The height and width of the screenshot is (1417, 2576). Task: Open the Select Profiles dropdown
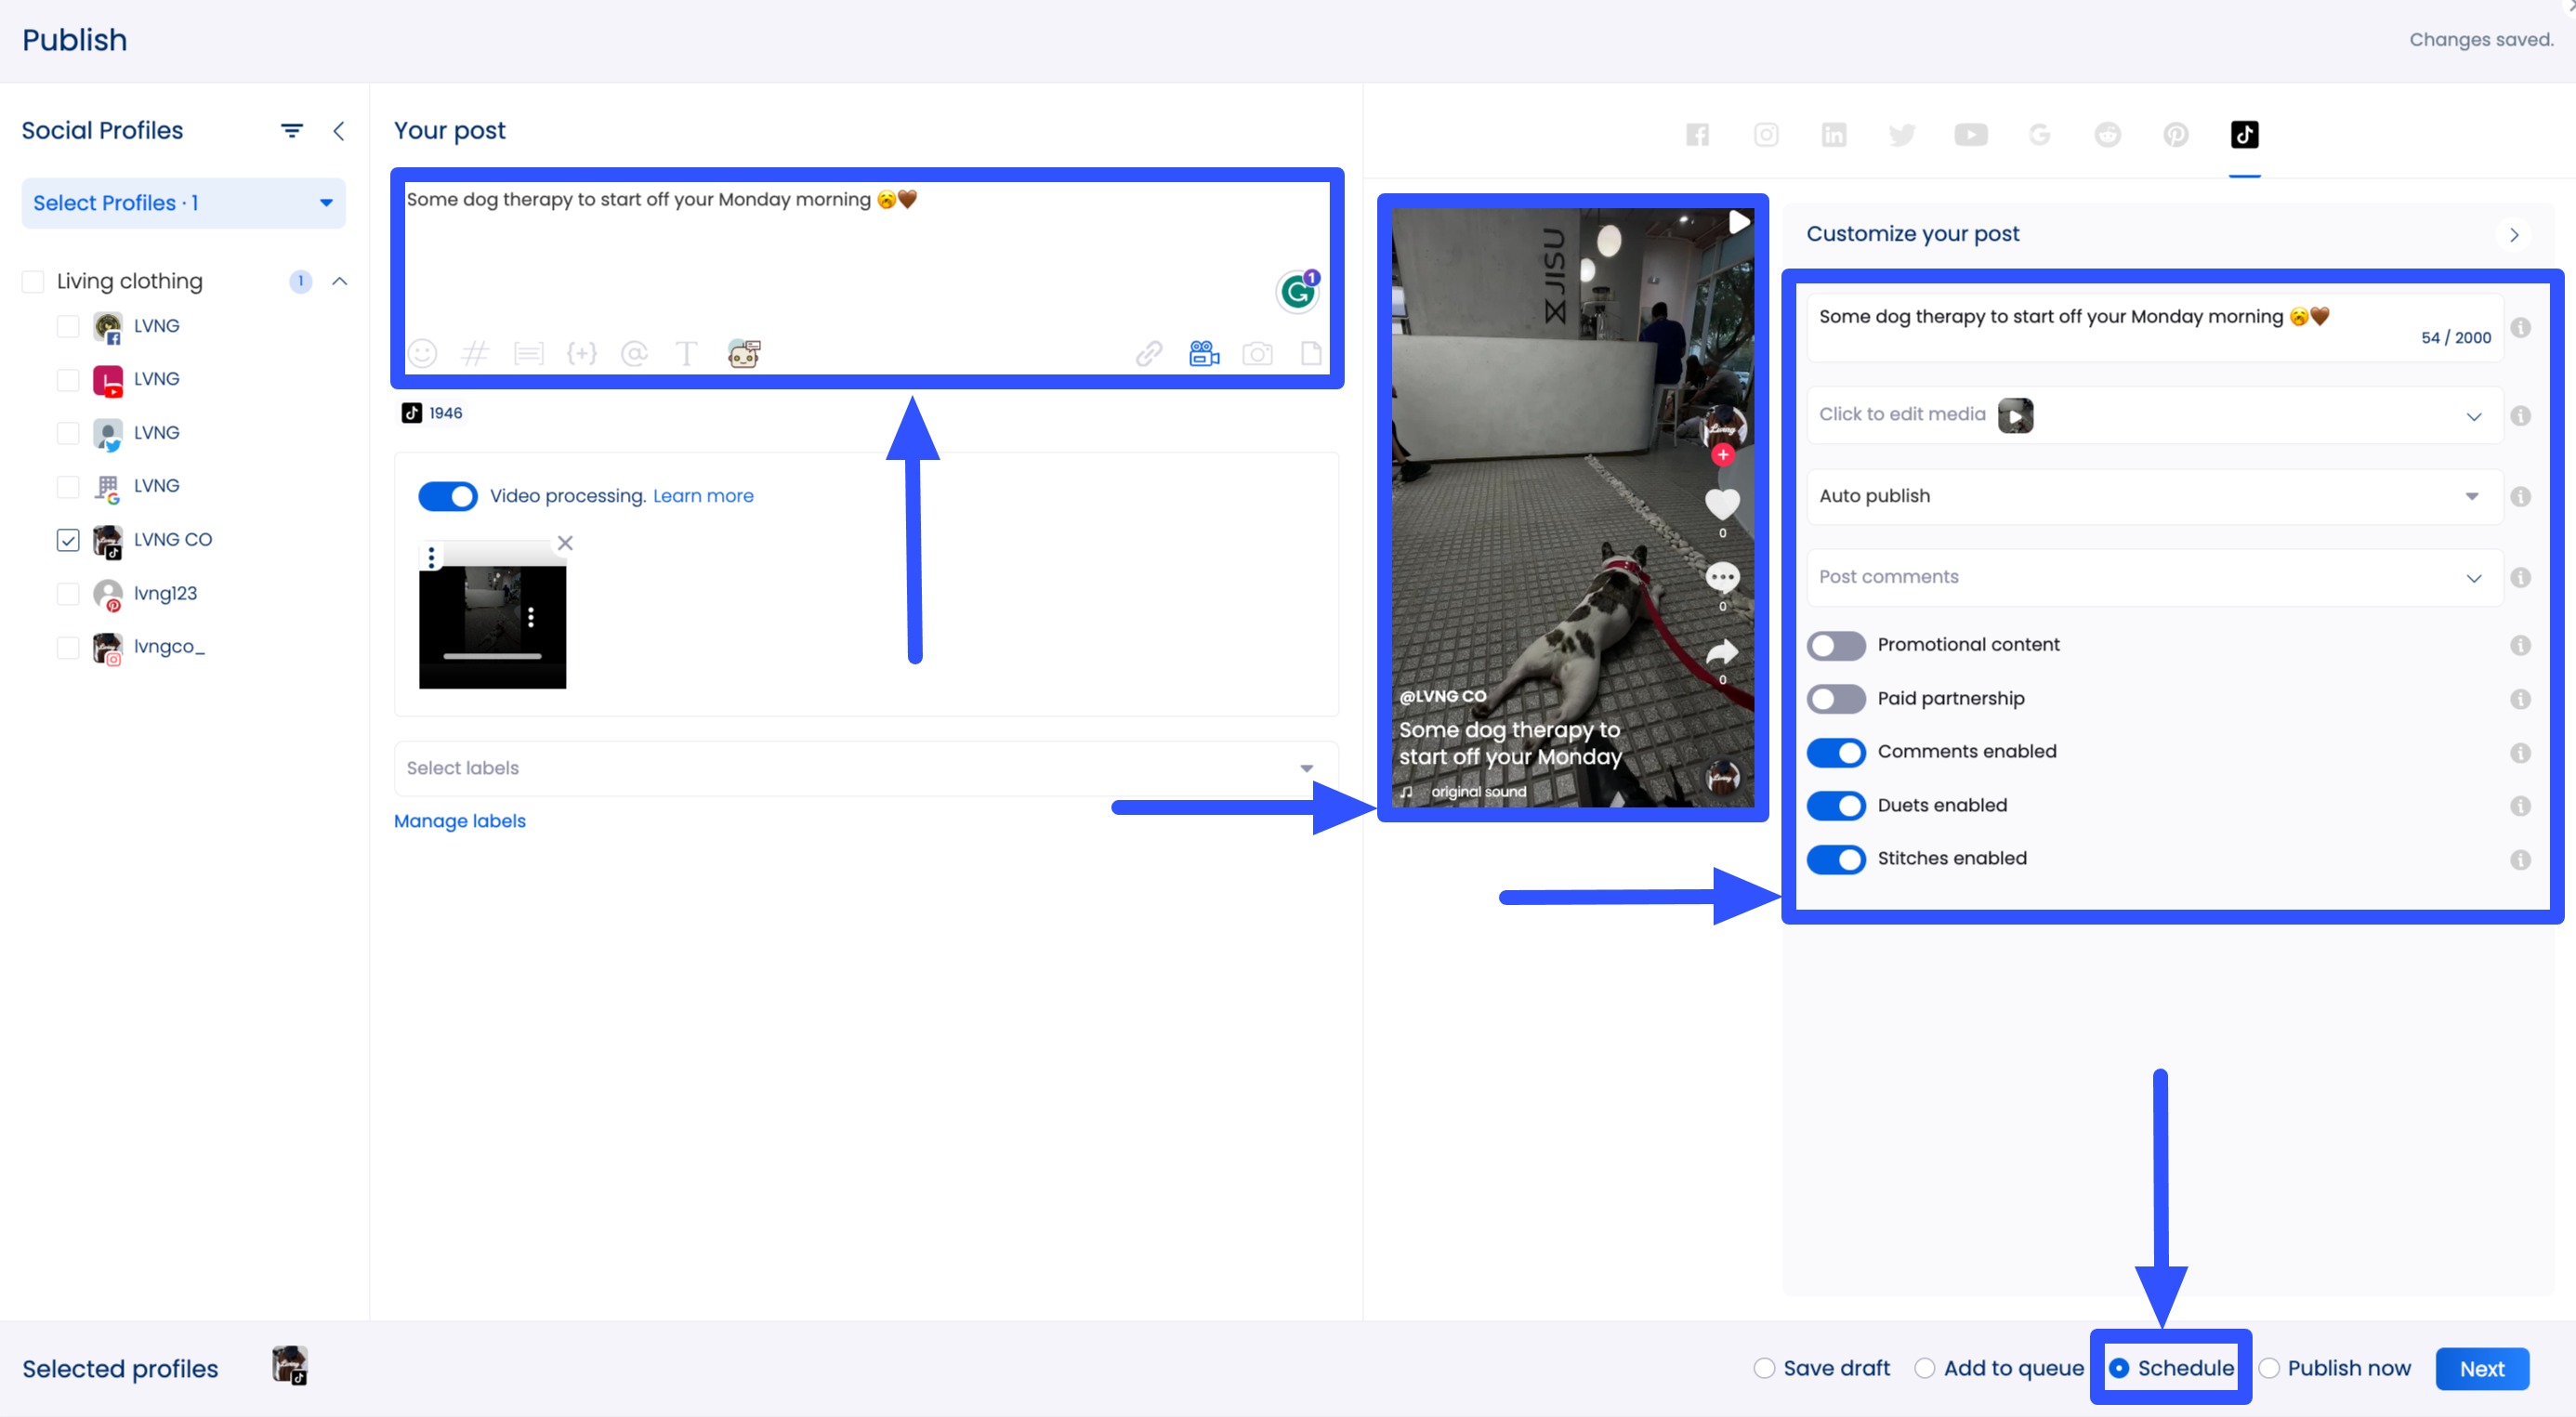(x=183, y=203)
